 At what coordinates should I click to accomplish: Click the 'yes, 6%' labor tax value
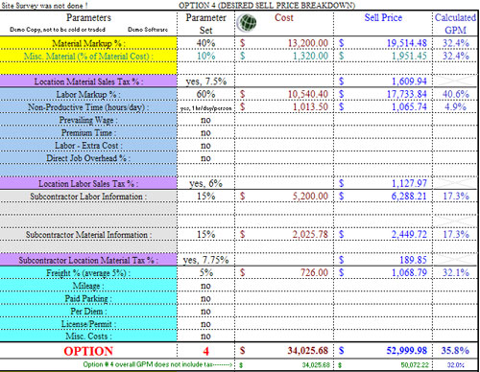205,183
